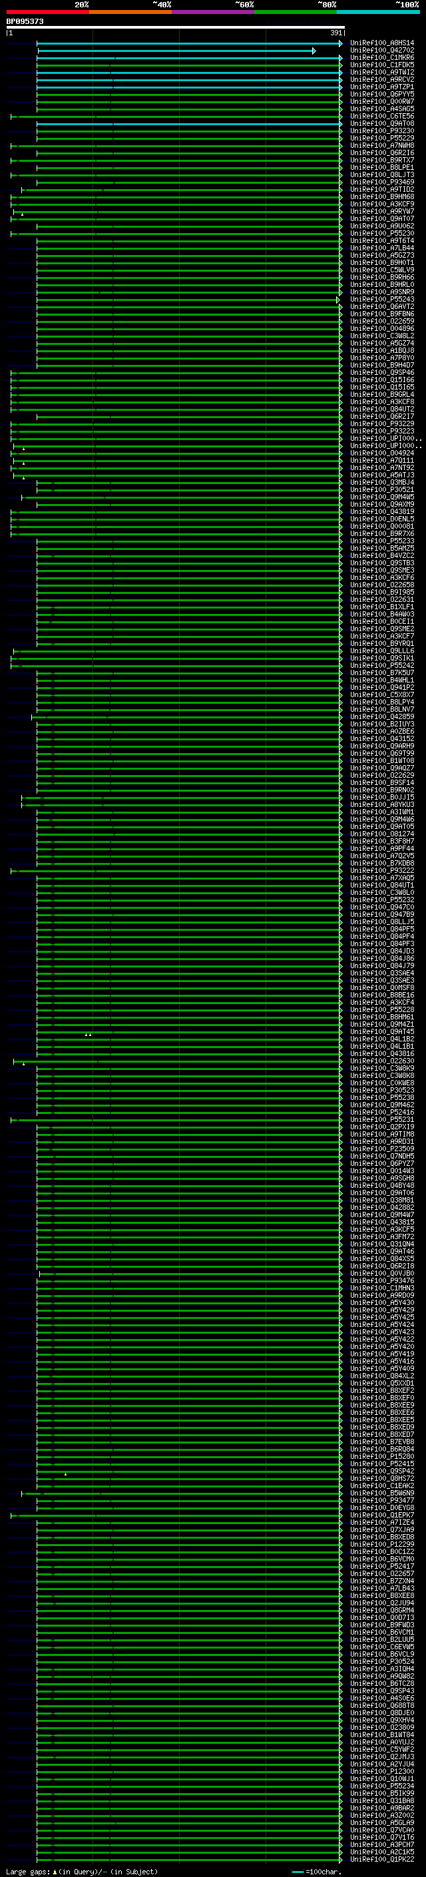Select UniRef100_B3F8H7 entry
426x1877 pixels.
pyautogui.click(x=381, y=842)
